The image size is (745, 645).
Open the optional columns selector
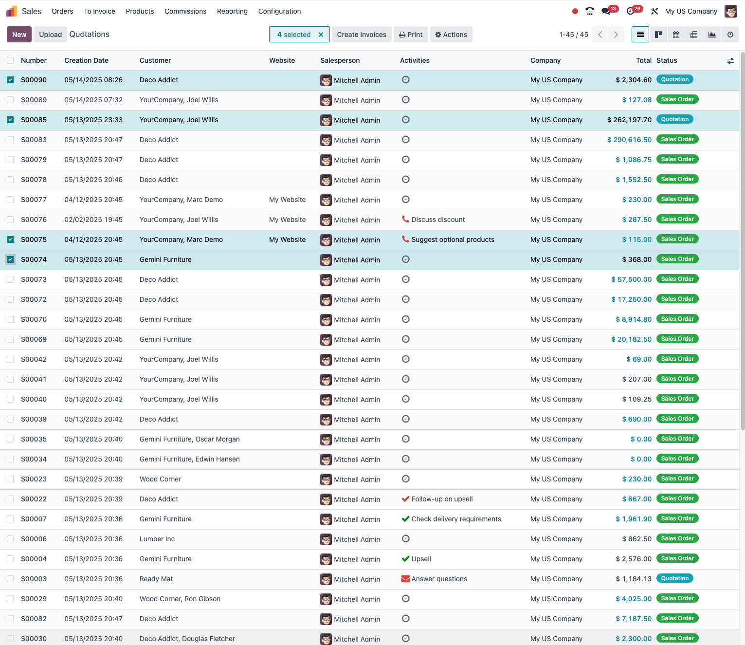click(730, 61)
